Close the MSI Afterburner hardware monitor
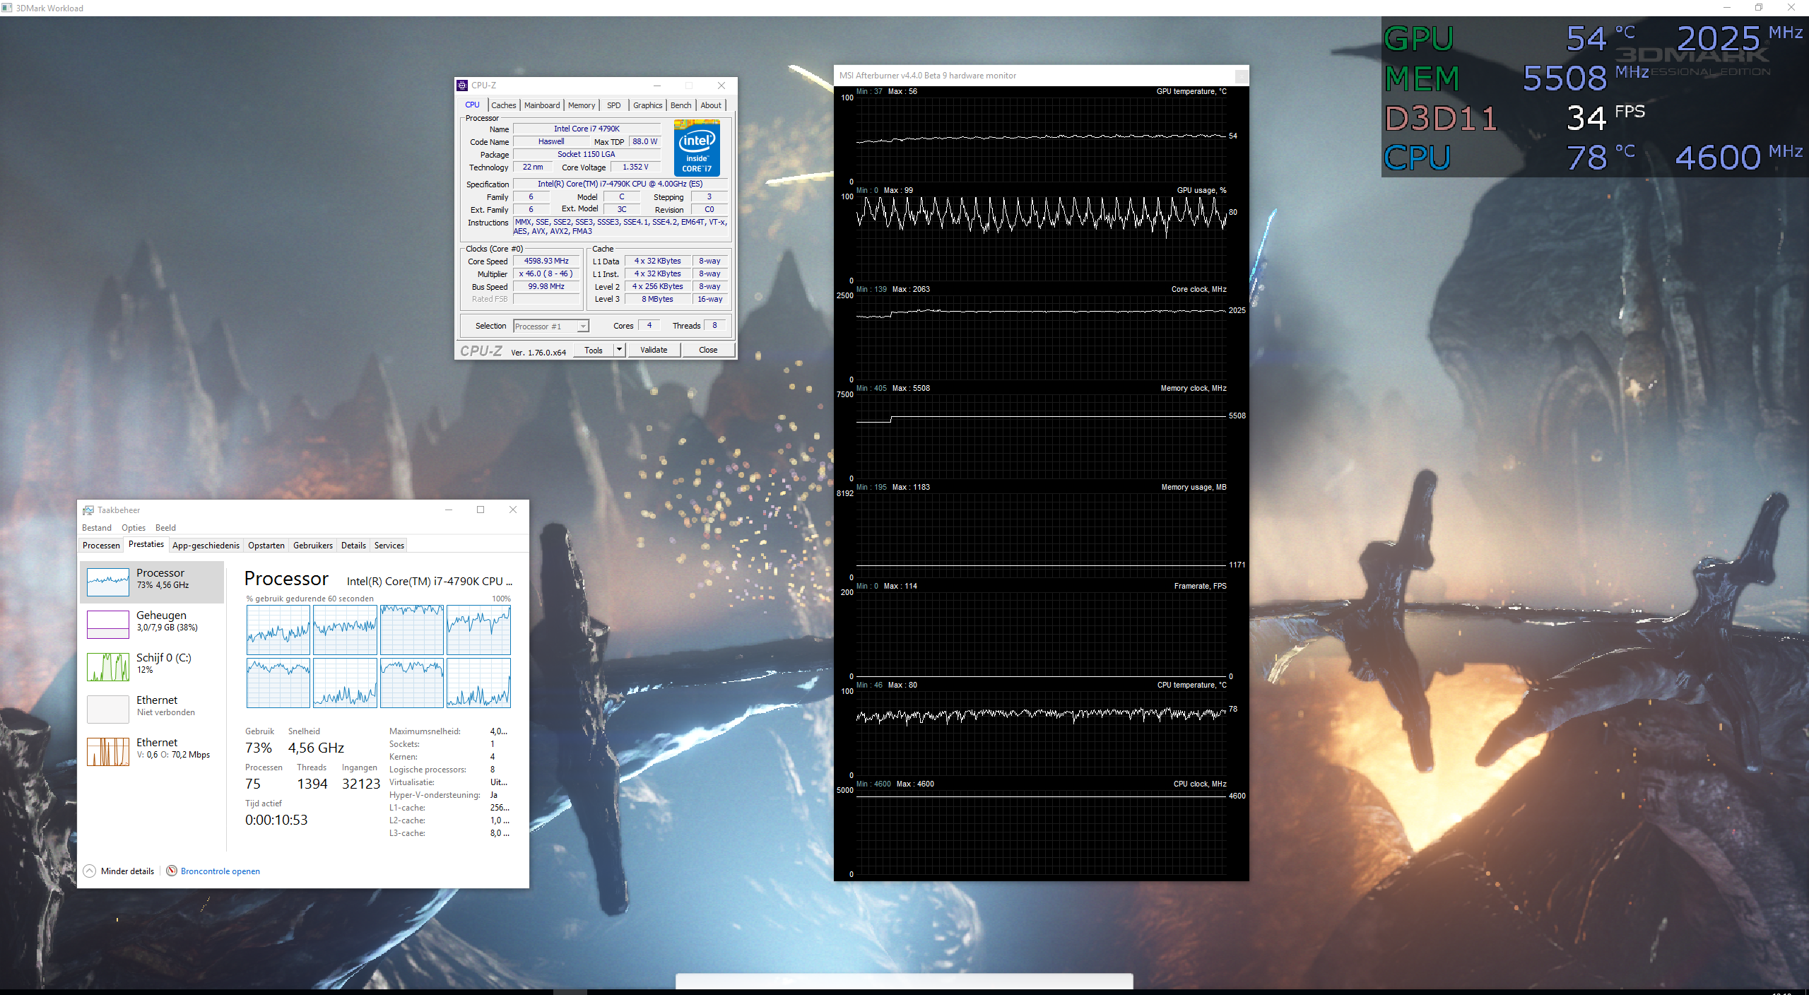Image resolution: width=1809 pixels, height=995 pixels. tap(1242, 76)
